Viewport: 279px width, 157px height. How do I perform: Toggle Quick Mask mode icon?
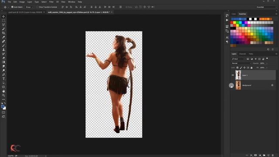click(x=3, y=113)
